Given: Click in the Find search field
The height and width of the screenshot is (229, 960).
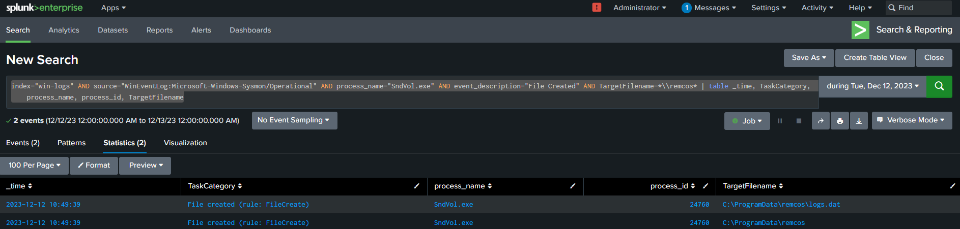Looking at the screenshot, I should point(918,8).
